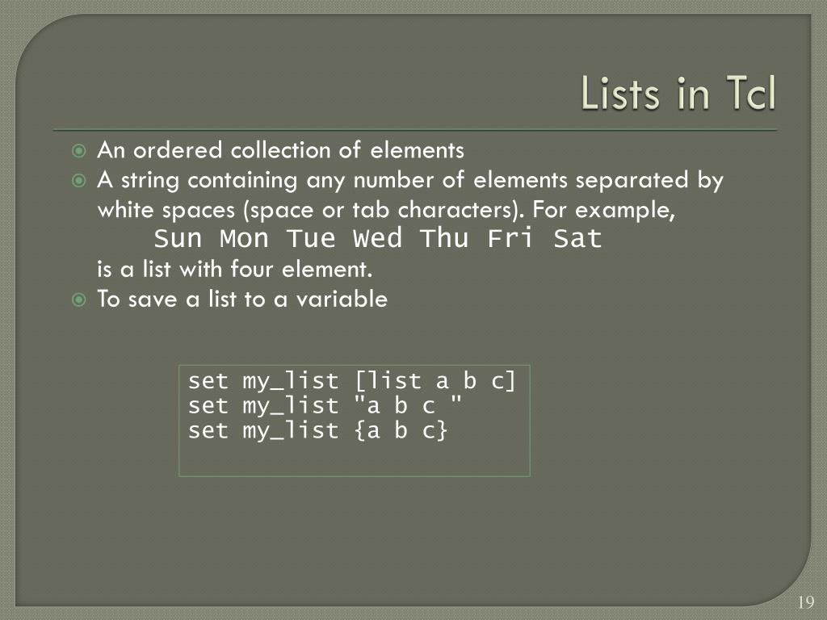Click the slide title Lists in Tcl
The image size is (827, 620).
678,94
